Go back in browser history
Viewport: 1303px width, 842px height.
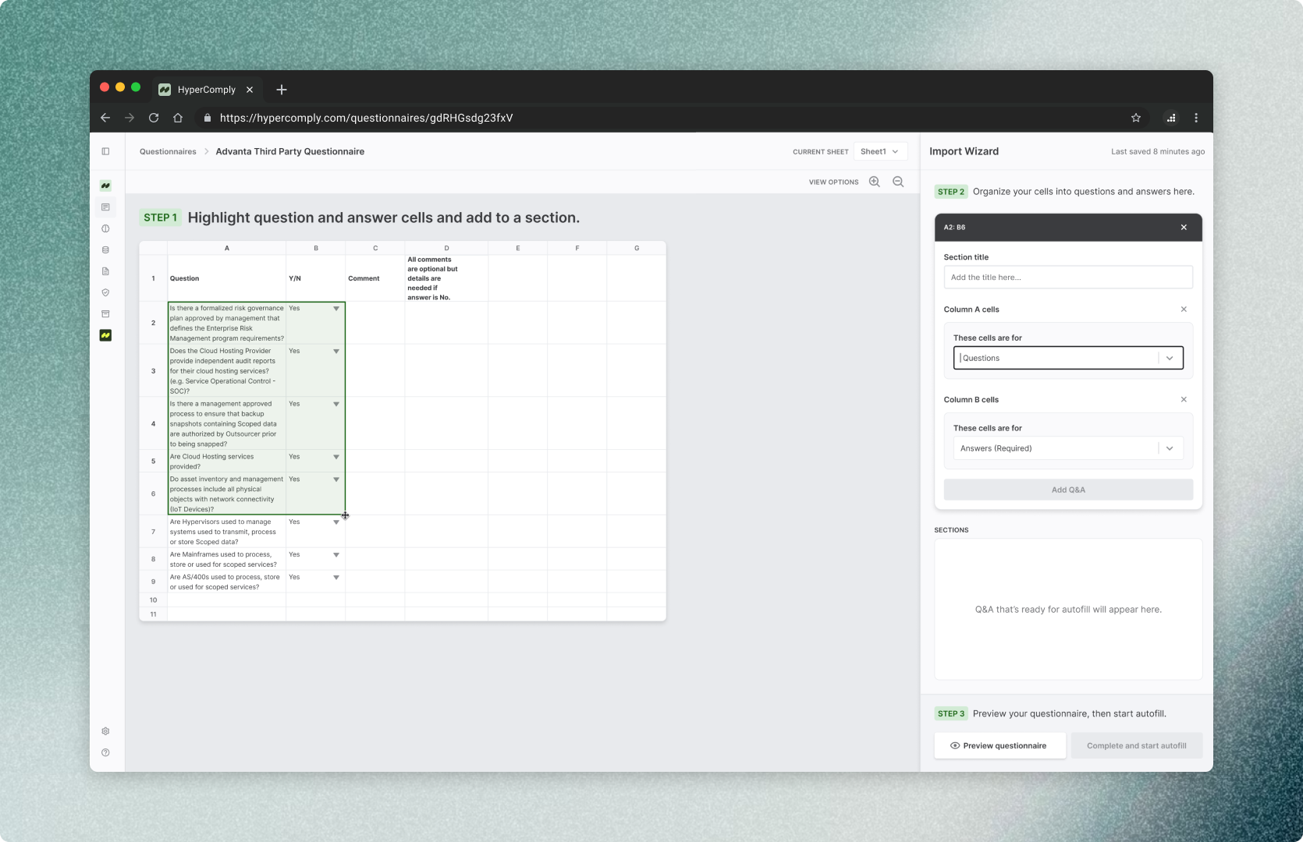105,118
